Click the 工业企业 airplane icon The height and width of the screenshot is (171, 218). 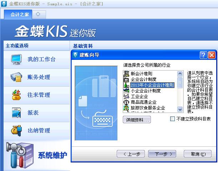coord(126,97)
